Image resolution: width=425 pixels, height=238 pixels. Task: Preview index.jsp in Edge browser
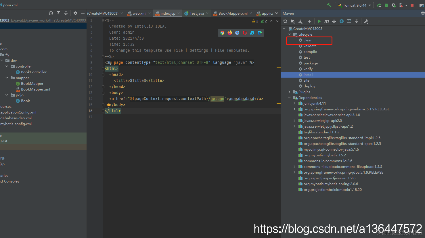coord(260,33)
